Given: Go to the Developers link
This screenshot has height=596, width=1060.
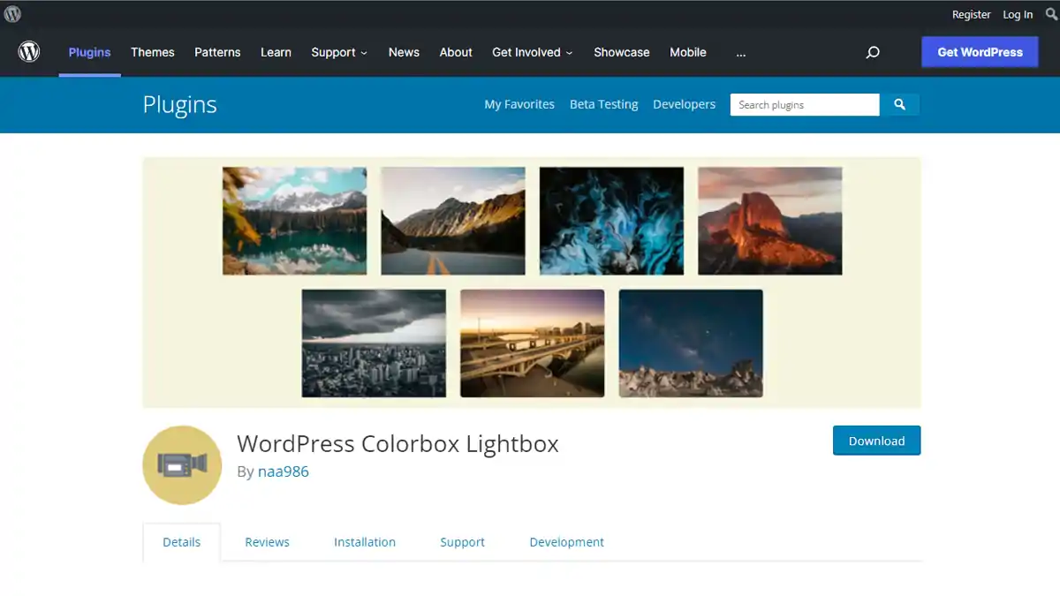Looking at the screenshot, I should coord(685,104).
